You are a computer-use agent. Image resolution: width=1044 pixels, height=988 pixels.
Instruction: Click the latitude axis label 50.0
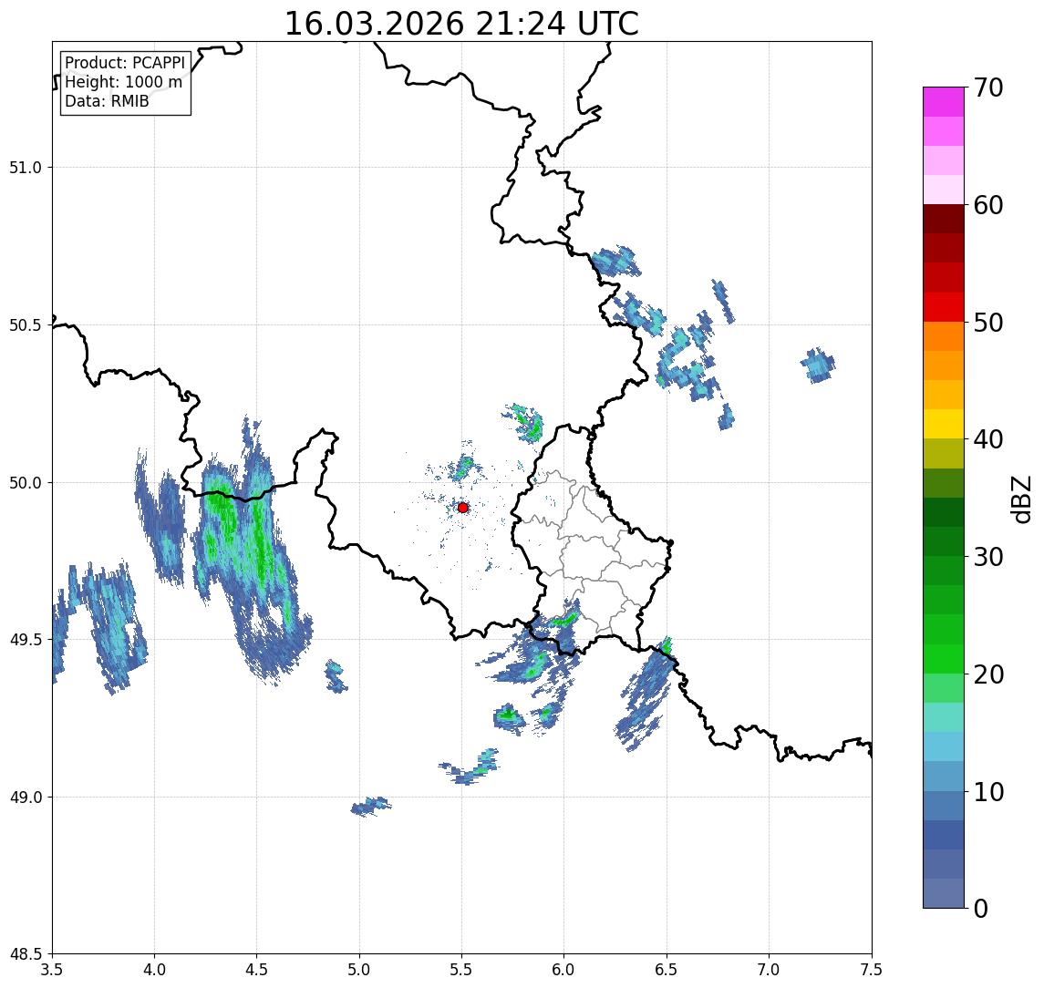pos(26,483)
